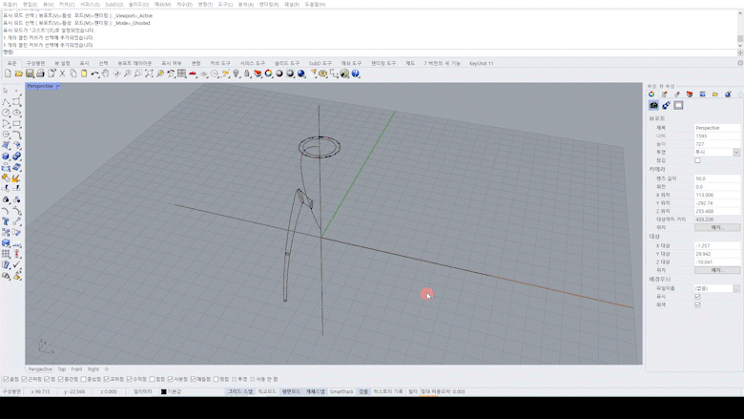Enable the 중심점 osnap checkbox
This screenshot has height=419, width=744.
coord(83,379)
